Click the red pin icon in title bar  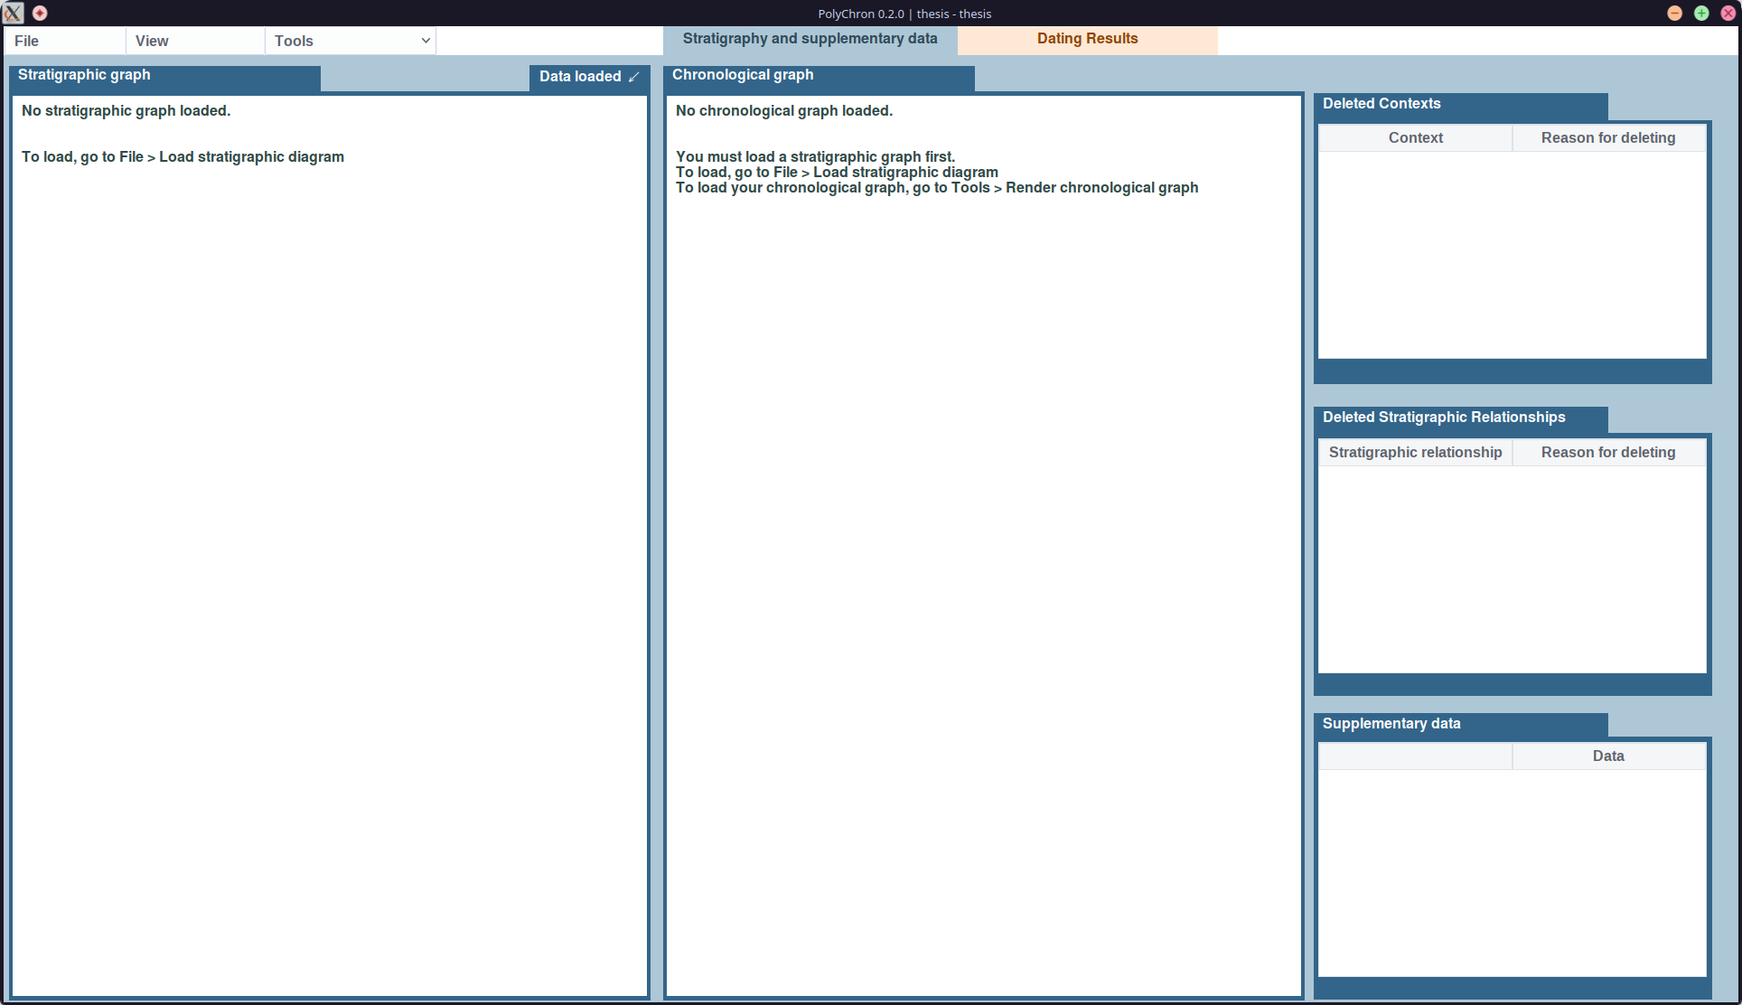[40, 13]
